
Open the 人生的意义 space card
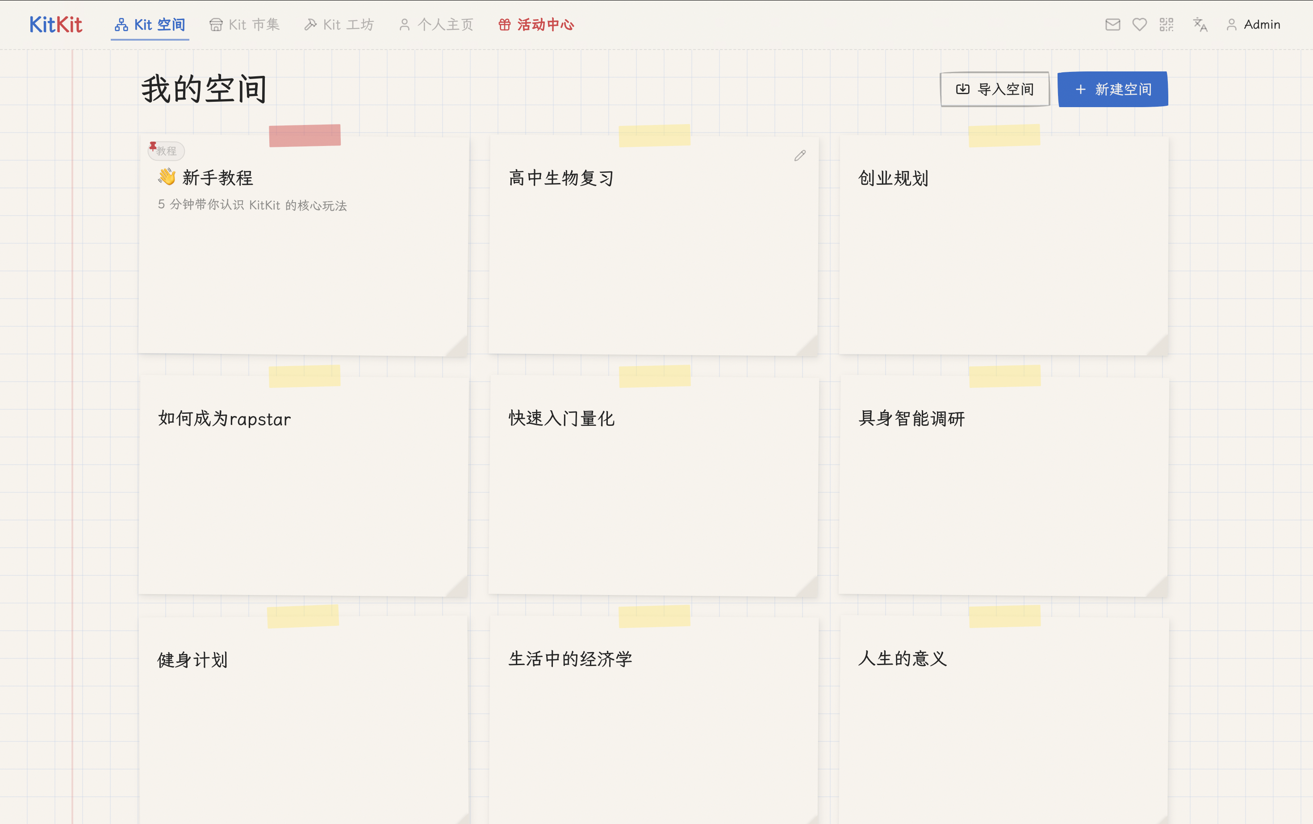click(1004, 720)
